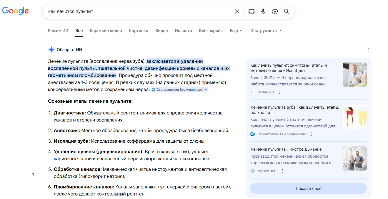
Task: Open the on-screen keyboard icon
Action: [251, 11]
